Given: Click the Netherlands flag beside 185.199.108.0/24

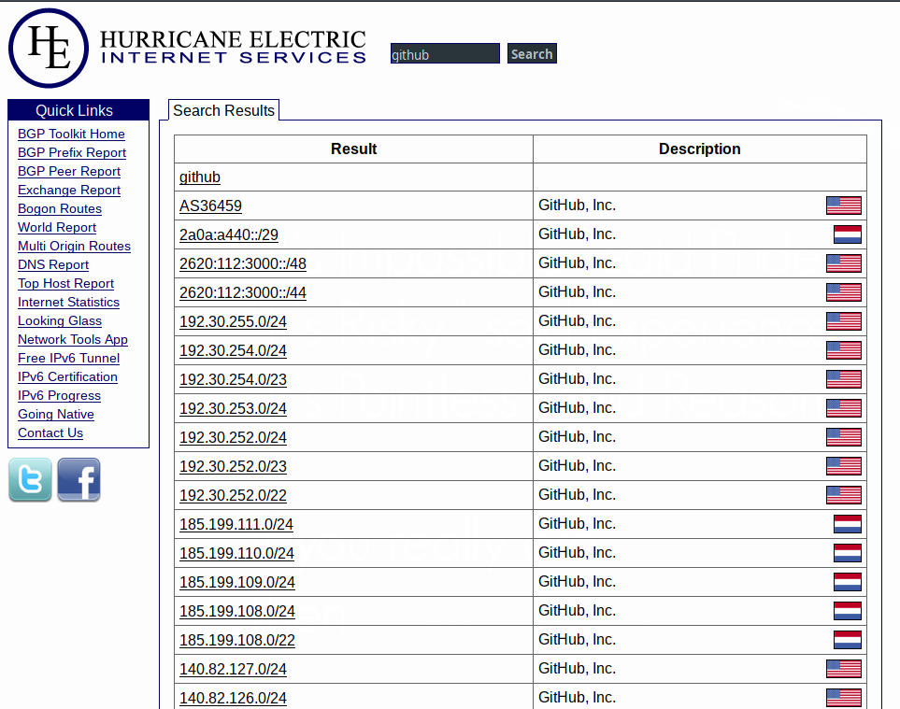Looking at the screenshot, I should (x=848, y=611).
